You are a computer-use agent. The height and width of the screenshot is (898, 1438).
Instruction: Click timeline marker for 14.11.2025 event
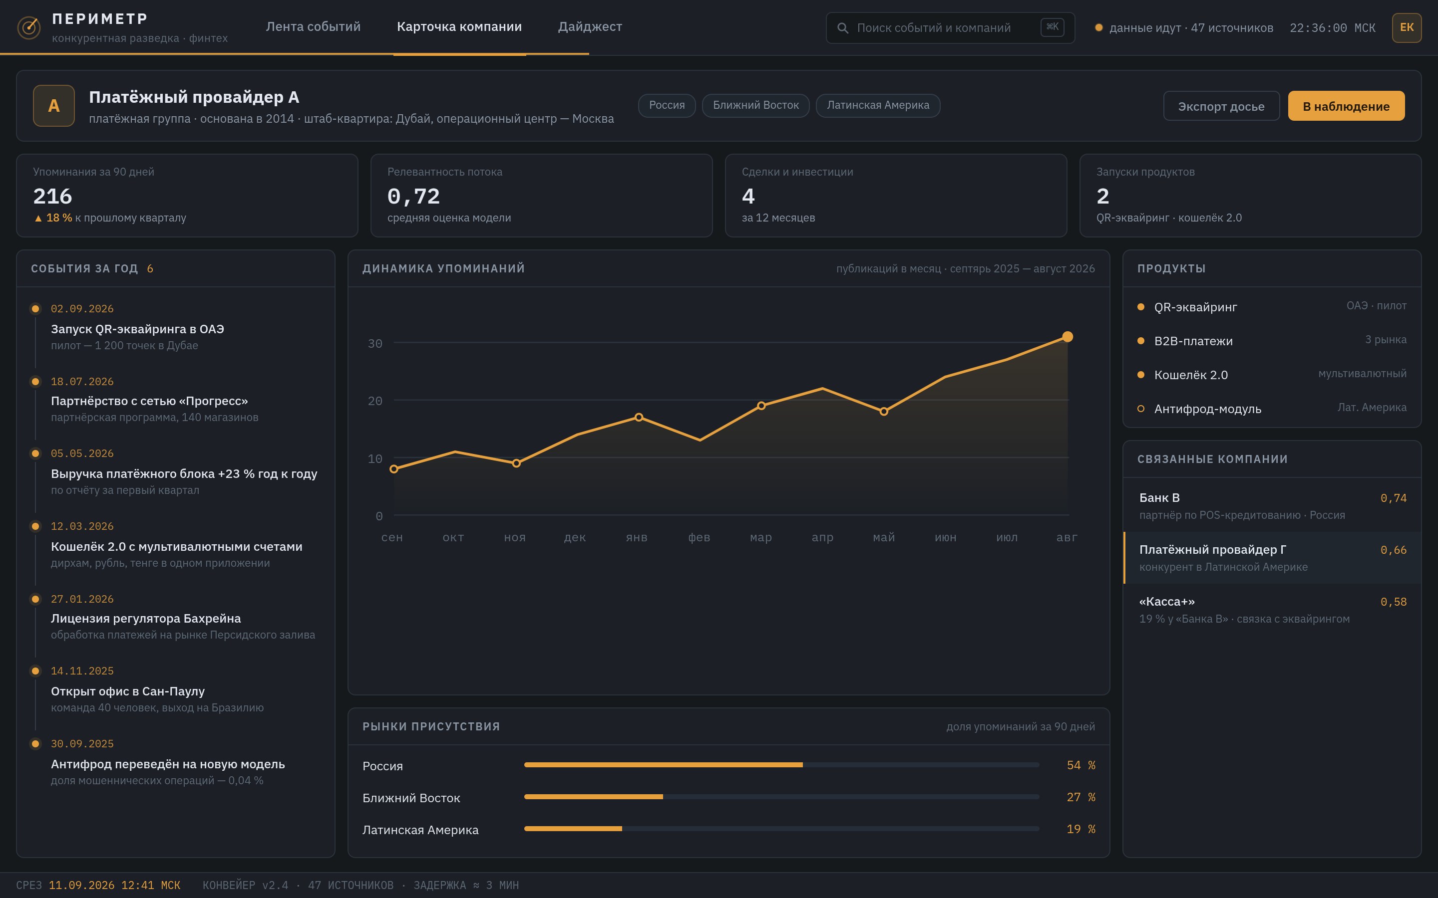click(x=35, y=671)
